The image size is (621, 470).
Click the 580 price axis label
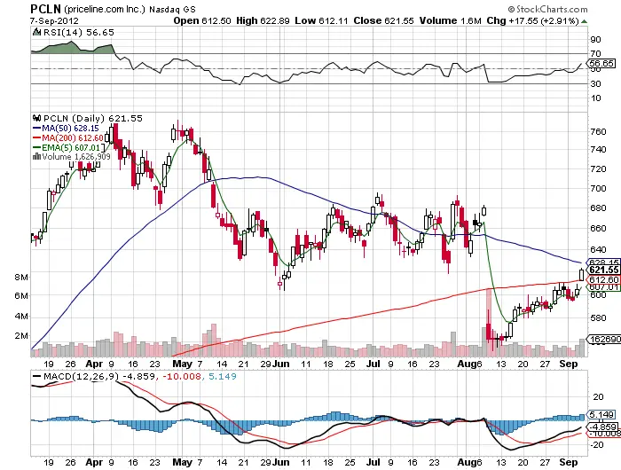tap(599, 317)
